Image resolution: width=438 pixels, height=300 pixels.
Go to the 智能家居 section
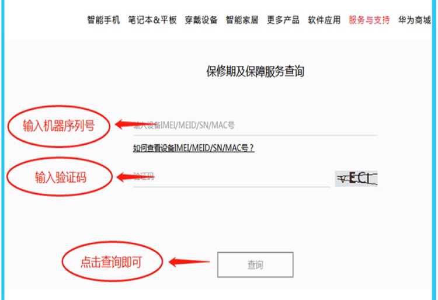[242, 20]
